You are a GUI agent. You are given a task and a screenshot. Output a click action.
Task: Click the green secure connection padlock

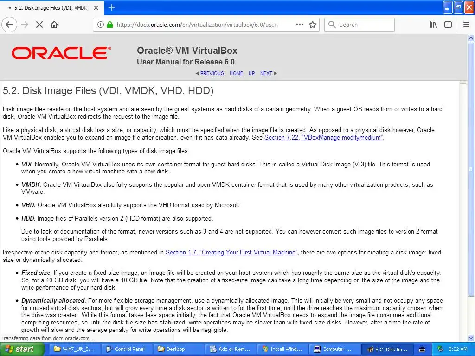pyautogui.click(x=109, y=25)
